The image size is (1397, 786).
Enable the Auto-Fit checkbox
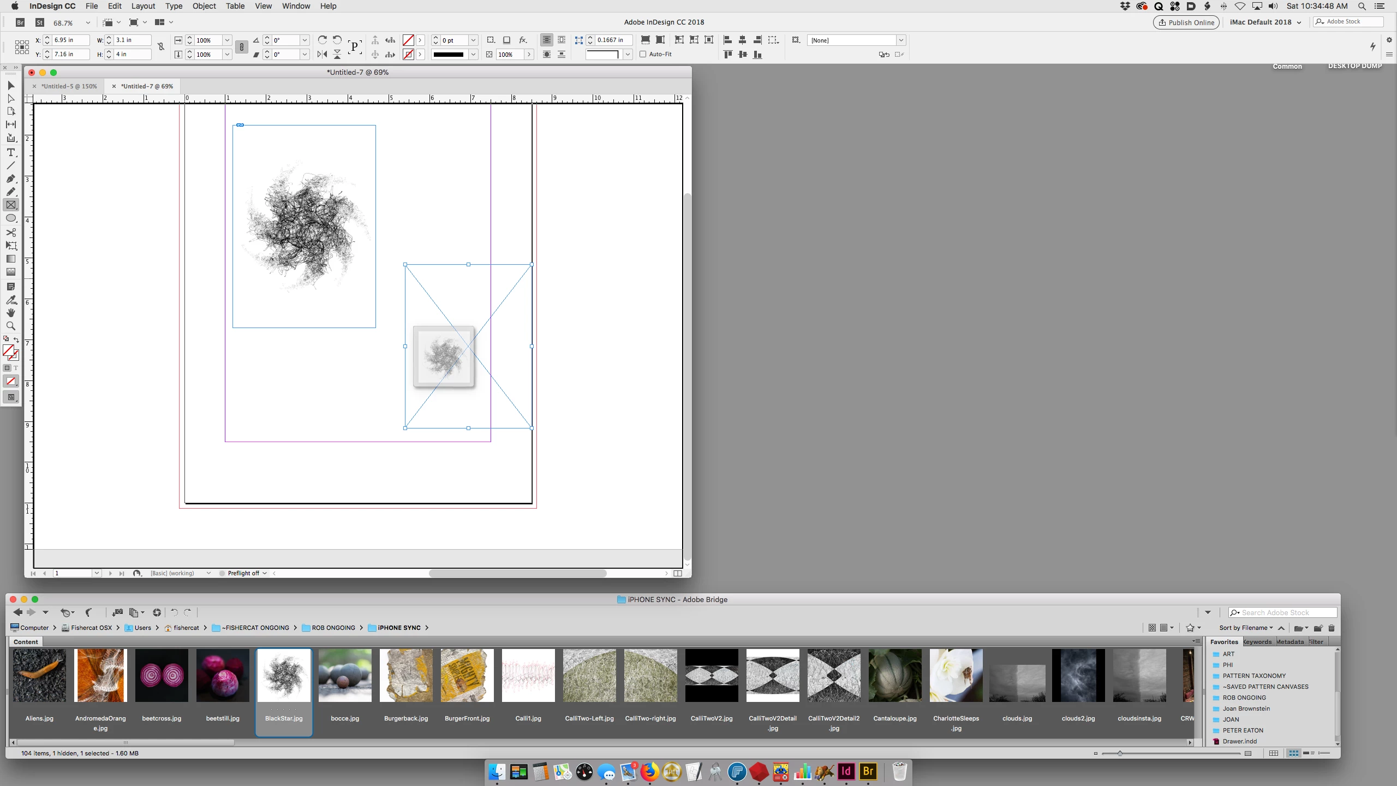tap(643, 54)
